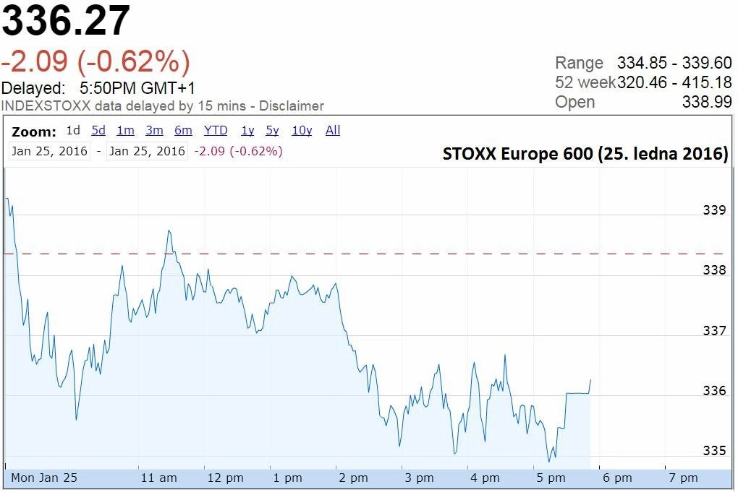Screen dimensions: 738x492
Task: Open the Disclaimer link
Action: click(292, 106)
